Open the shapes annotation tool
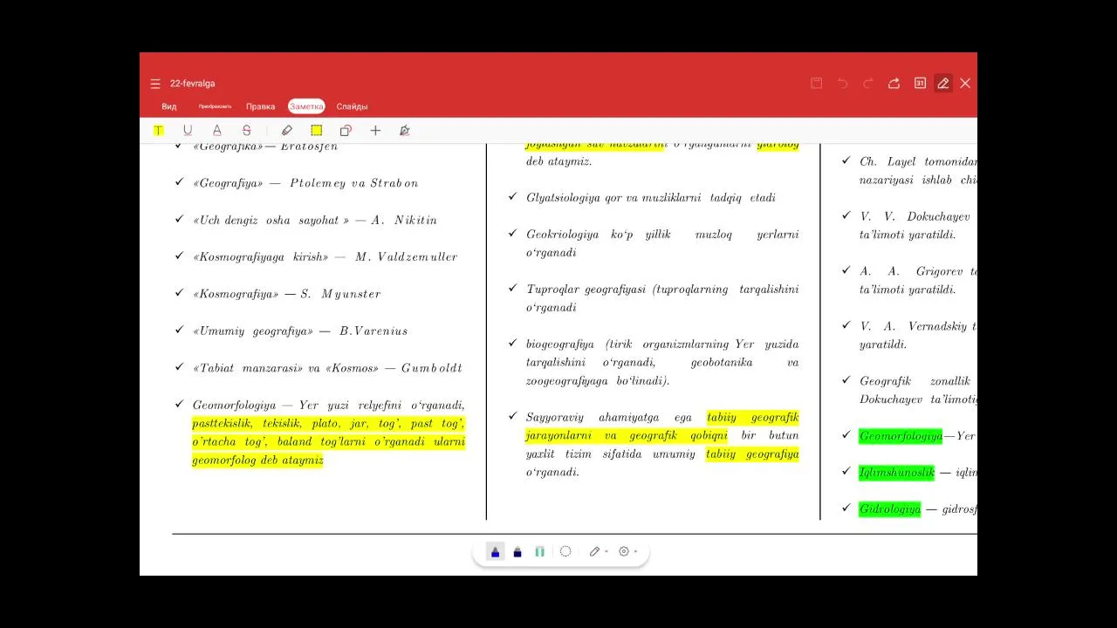Image resolution: width=1117 pixels, height=628 pixels. tap(346, 131)
